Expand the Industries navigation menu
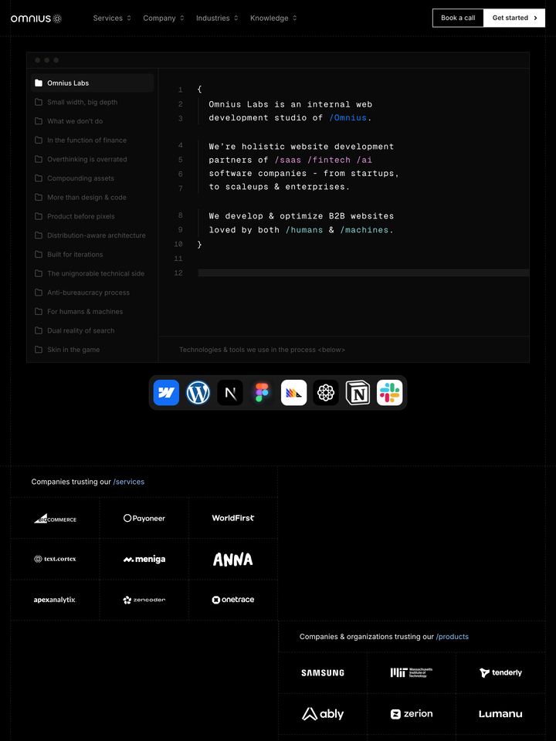This screenshot has width=556, height=741. tap(217, 18)
